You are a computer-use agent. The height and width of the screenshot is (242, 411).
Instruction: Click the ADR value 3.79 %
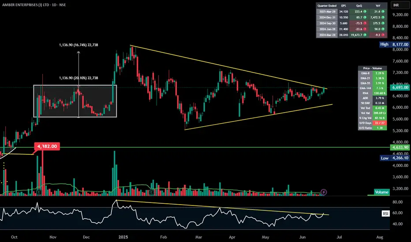[380, 98]
